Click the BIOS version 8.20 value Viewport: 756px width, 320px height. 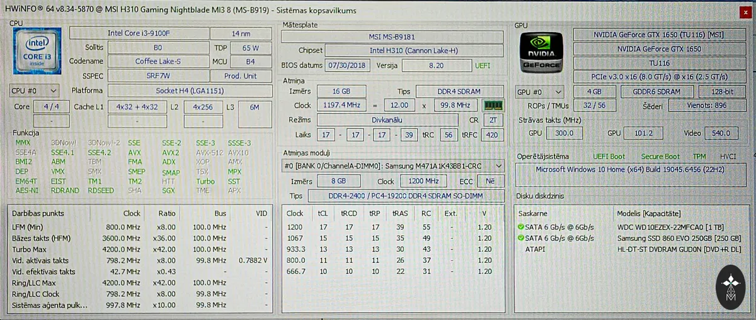[x=435, y=65]
